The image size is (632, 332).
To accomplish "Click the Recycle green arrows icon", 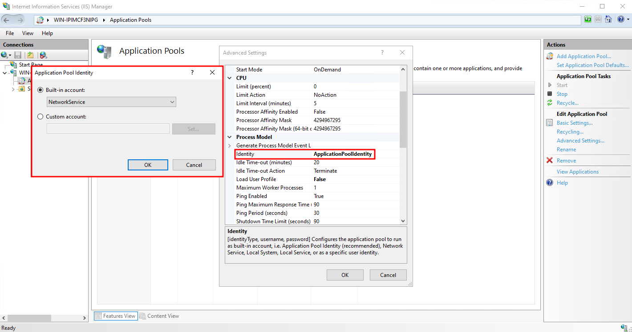I will [550, 103].
